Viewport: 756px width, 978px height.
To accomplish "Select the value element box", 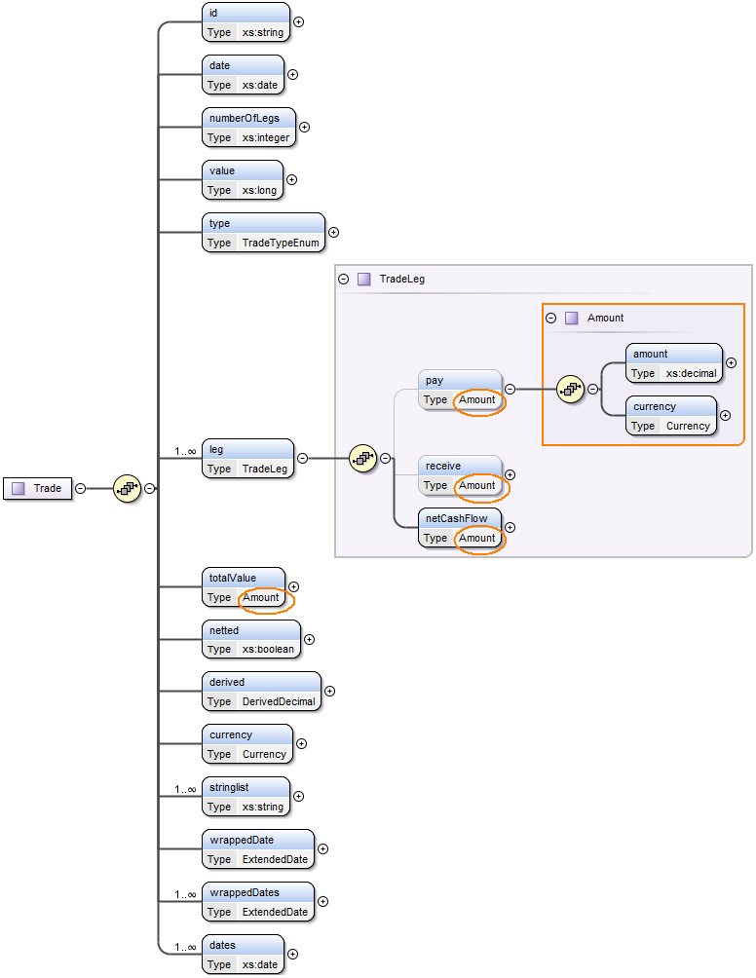I will tap(242, 179).
